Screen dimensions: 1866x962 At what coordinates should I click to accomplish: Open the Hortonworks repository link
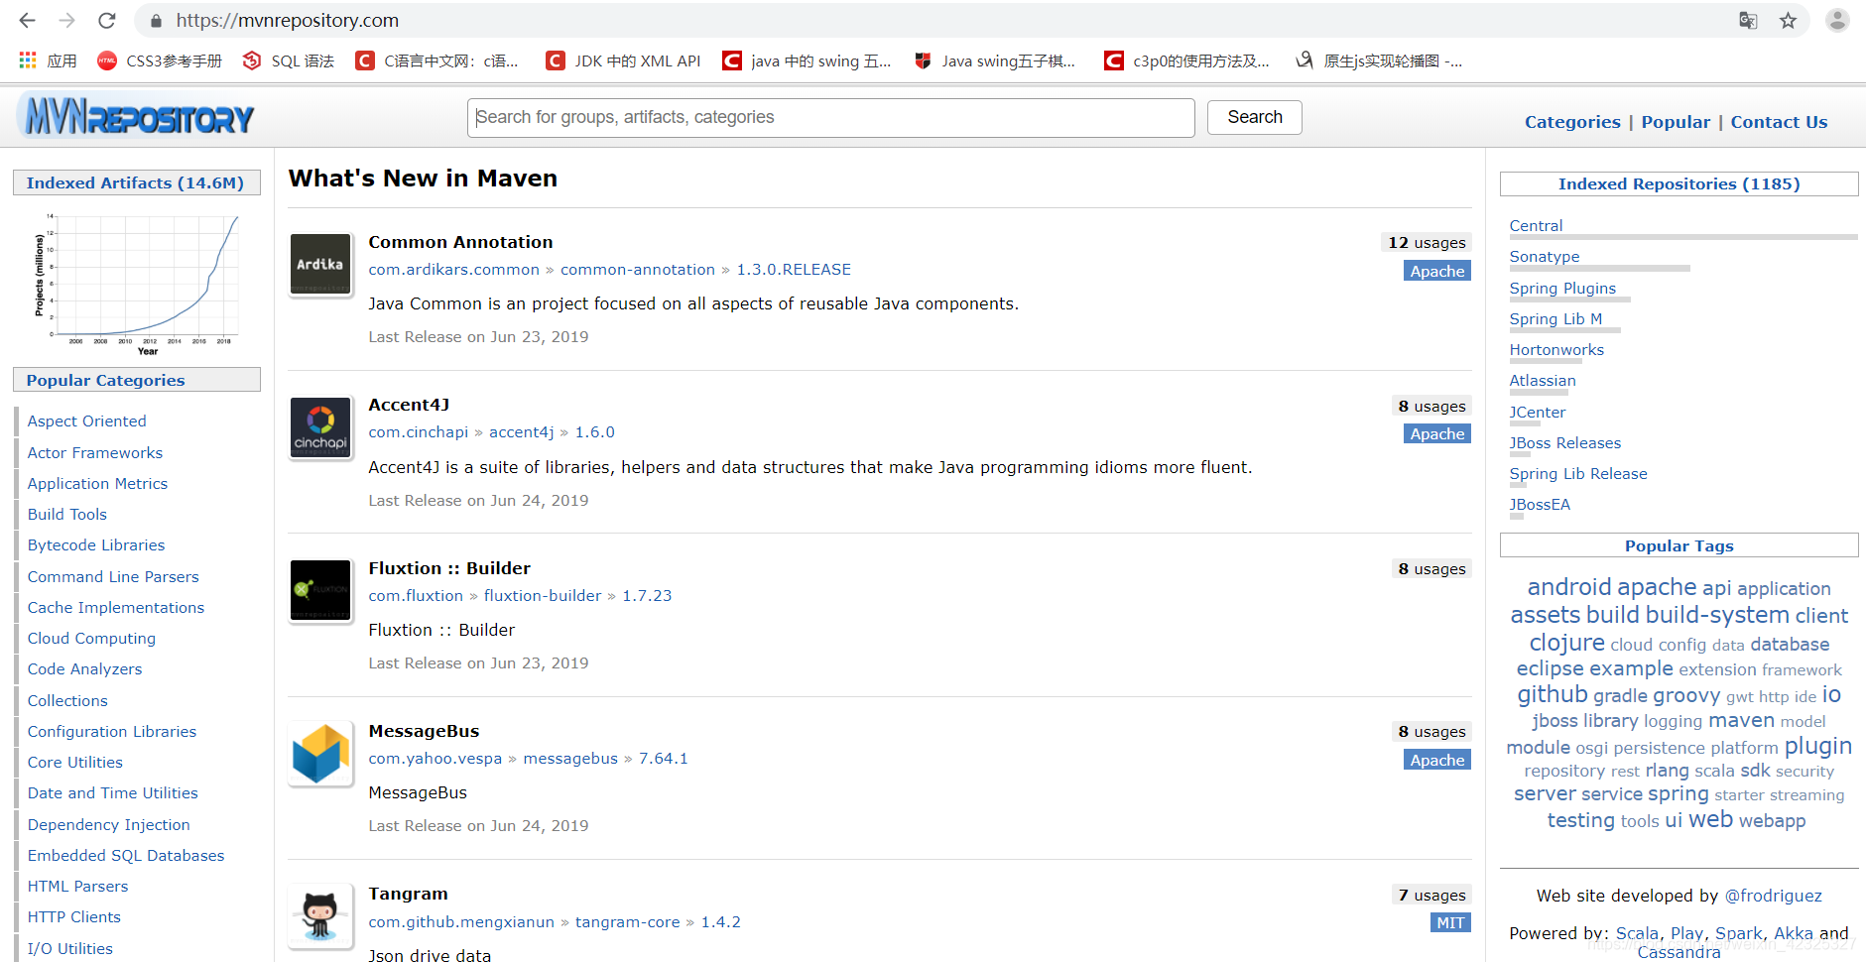(1556, 350)
